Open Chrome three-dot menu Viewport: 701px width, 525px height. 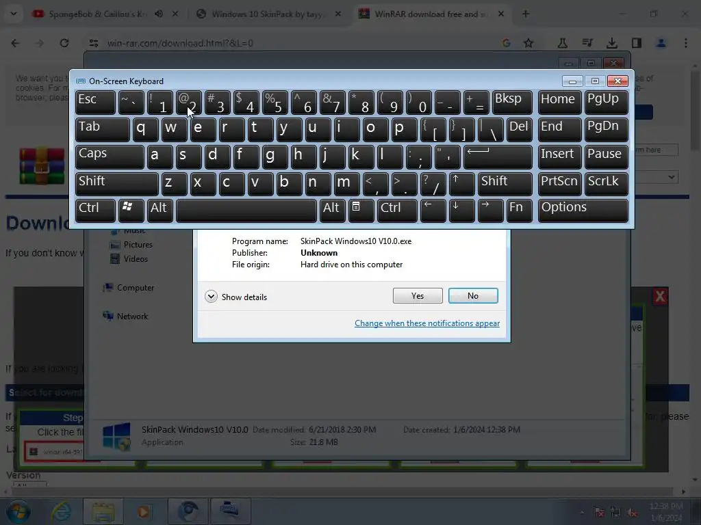[686, 43]
